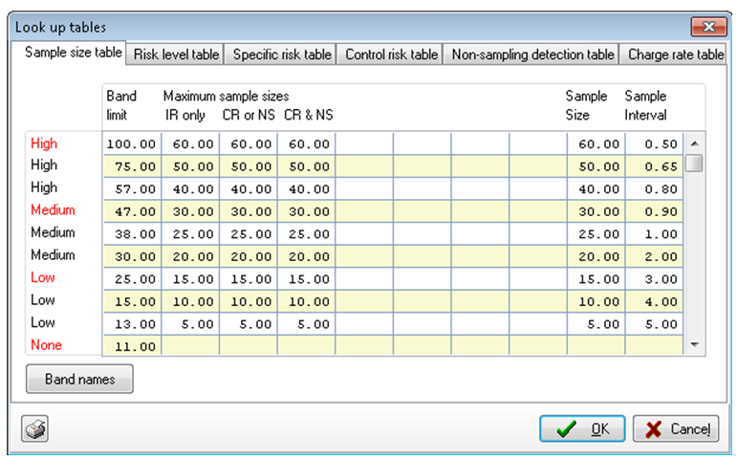Select band limit cell 100.00
Image resolution: width=737 pixels, height=460 pixels.
(132, 143)
